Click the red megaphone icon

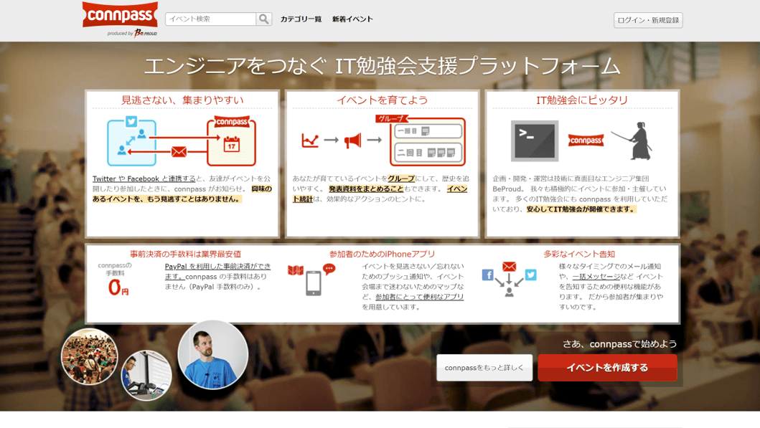353,141
